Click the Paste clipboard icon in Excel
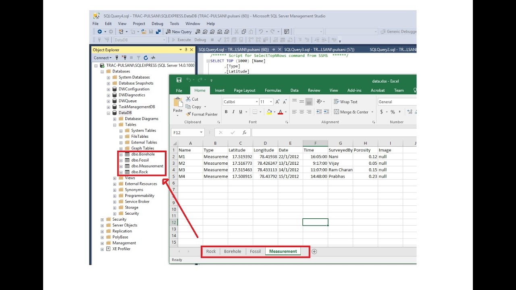This screenshot has width=516, height=290. tap(178, 102)
